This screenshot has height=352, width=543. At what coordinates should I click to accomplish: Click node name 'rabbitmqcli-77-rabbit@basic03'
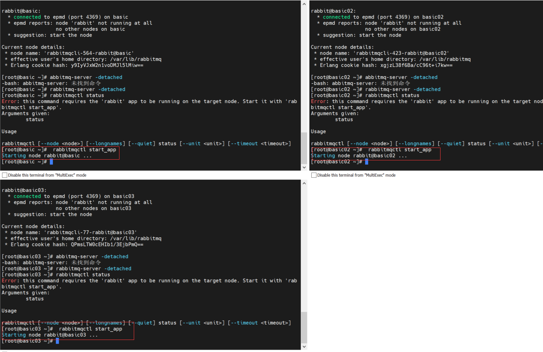click(90, 232)
